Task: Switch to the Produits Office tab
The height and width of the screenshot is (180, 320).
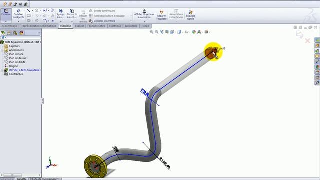Action: [x=96, y=26]
